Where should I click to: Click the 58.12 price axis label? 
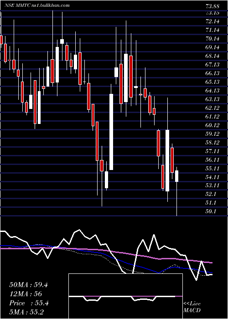(212, 142)
